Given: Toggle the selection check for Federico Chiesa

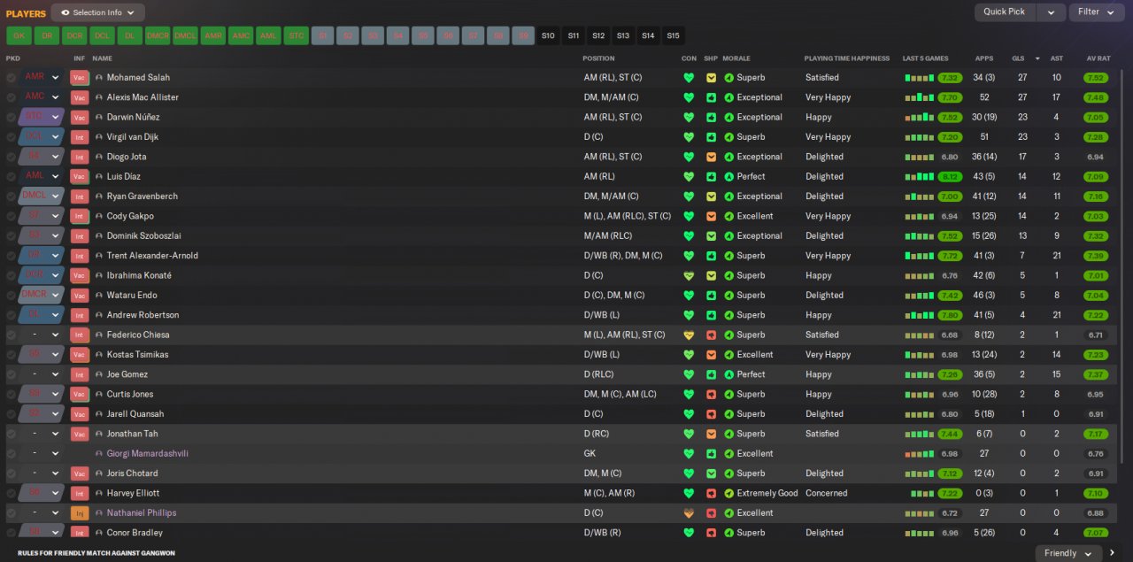Looking at the screenshot, I should tap(11, 335).
